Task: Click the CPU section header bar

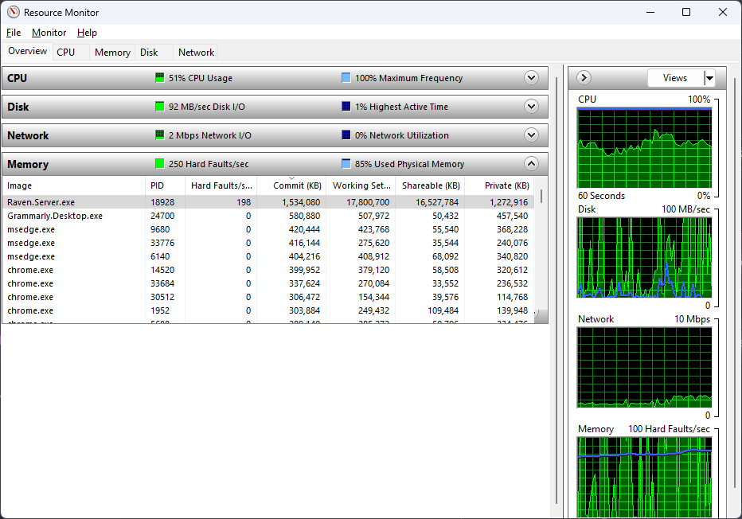Action: pyautogui.click(x=275, y=78)
